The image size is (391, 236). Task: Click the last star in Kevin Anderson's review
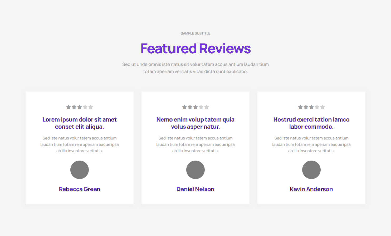tap(322, 107)
